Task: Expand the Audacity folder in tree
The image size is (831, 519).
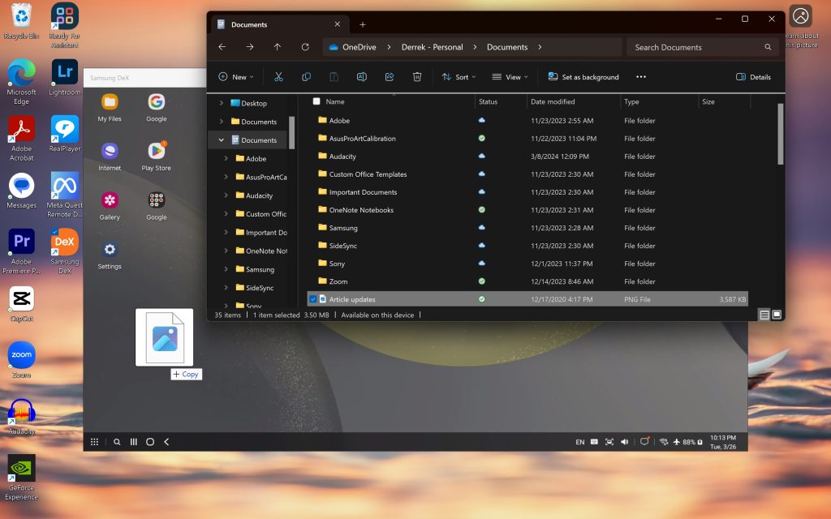Action: pos(226,195)
